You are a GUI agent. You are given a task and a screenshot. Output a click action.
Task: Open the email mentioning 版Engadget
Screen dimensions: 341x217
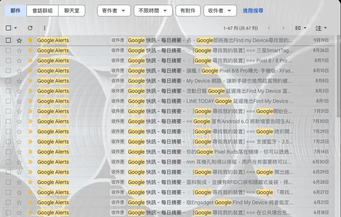point(167,202)
